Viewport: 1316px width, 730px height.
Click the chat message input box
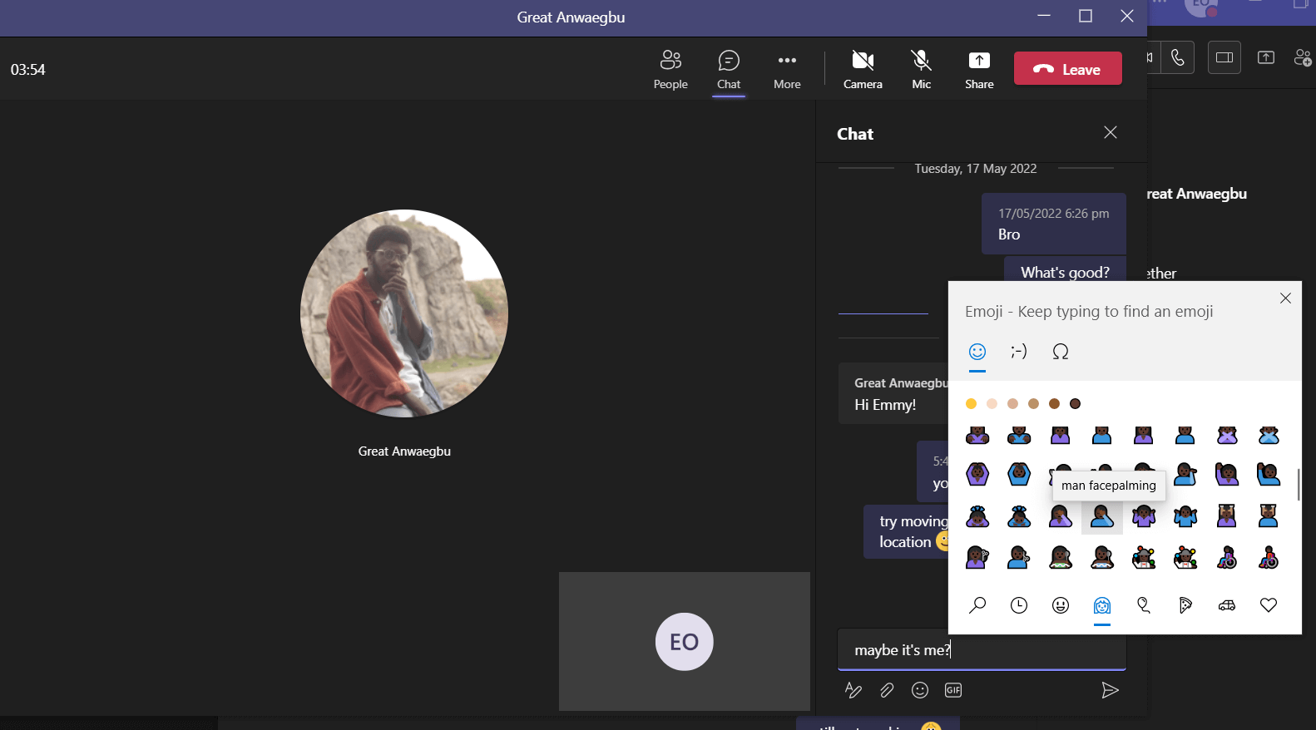[x=982, y=649]
